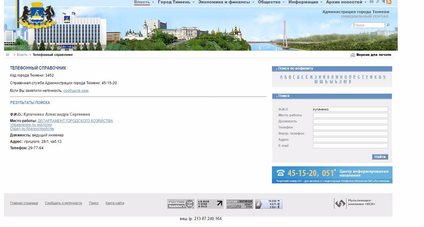
Task: Expand the Город Тюмень menu arrow
Action: (x=193, y=2)
